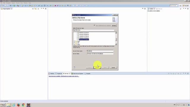This screenshot has width=190, height=107.
Task: Click the Windows Start button
Action: coord(3,105)
